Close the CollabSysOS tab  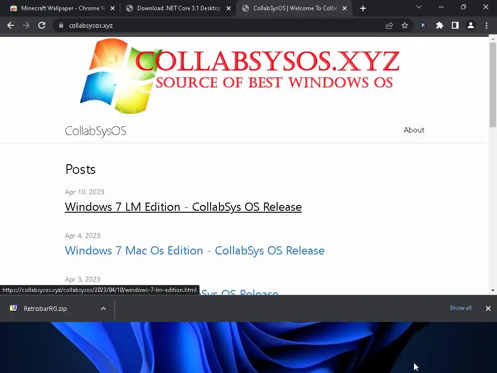[345, 9]
